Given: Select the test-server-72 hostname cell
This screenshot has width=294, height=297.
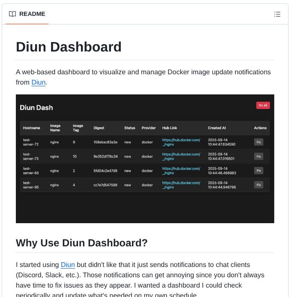Looking at the screenshot, I should [31, 142].
